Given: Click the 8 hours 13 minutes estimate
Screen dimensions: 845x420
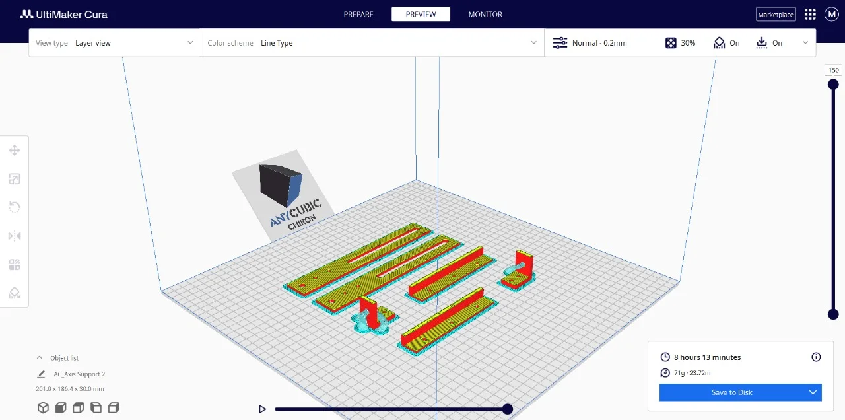Looking at the screenshot, I should pos(707,357).
